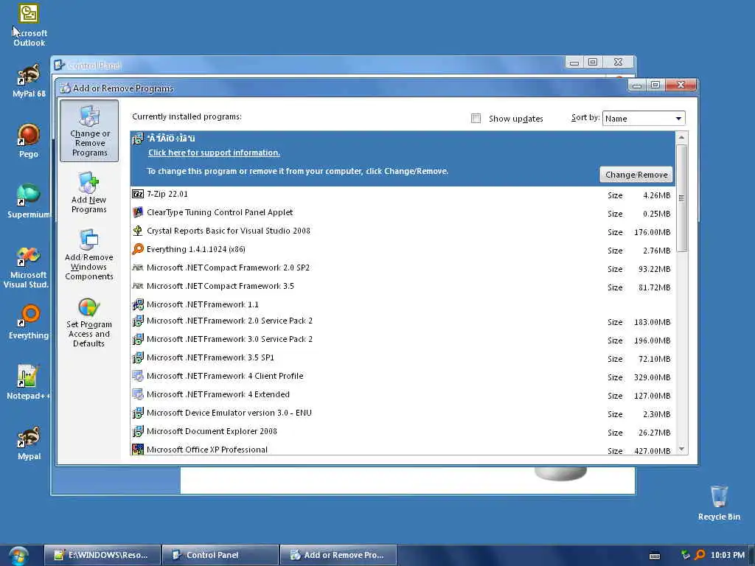Open the Recycle Bin
The height and width of the screenshot is (566, 755).
(719, 503)
